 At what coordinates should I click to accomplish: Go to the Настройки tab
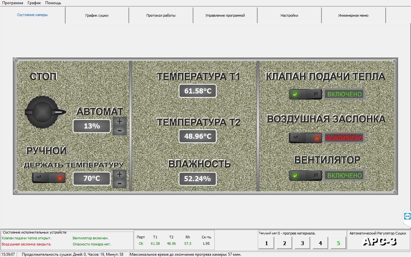click(289, 15)
